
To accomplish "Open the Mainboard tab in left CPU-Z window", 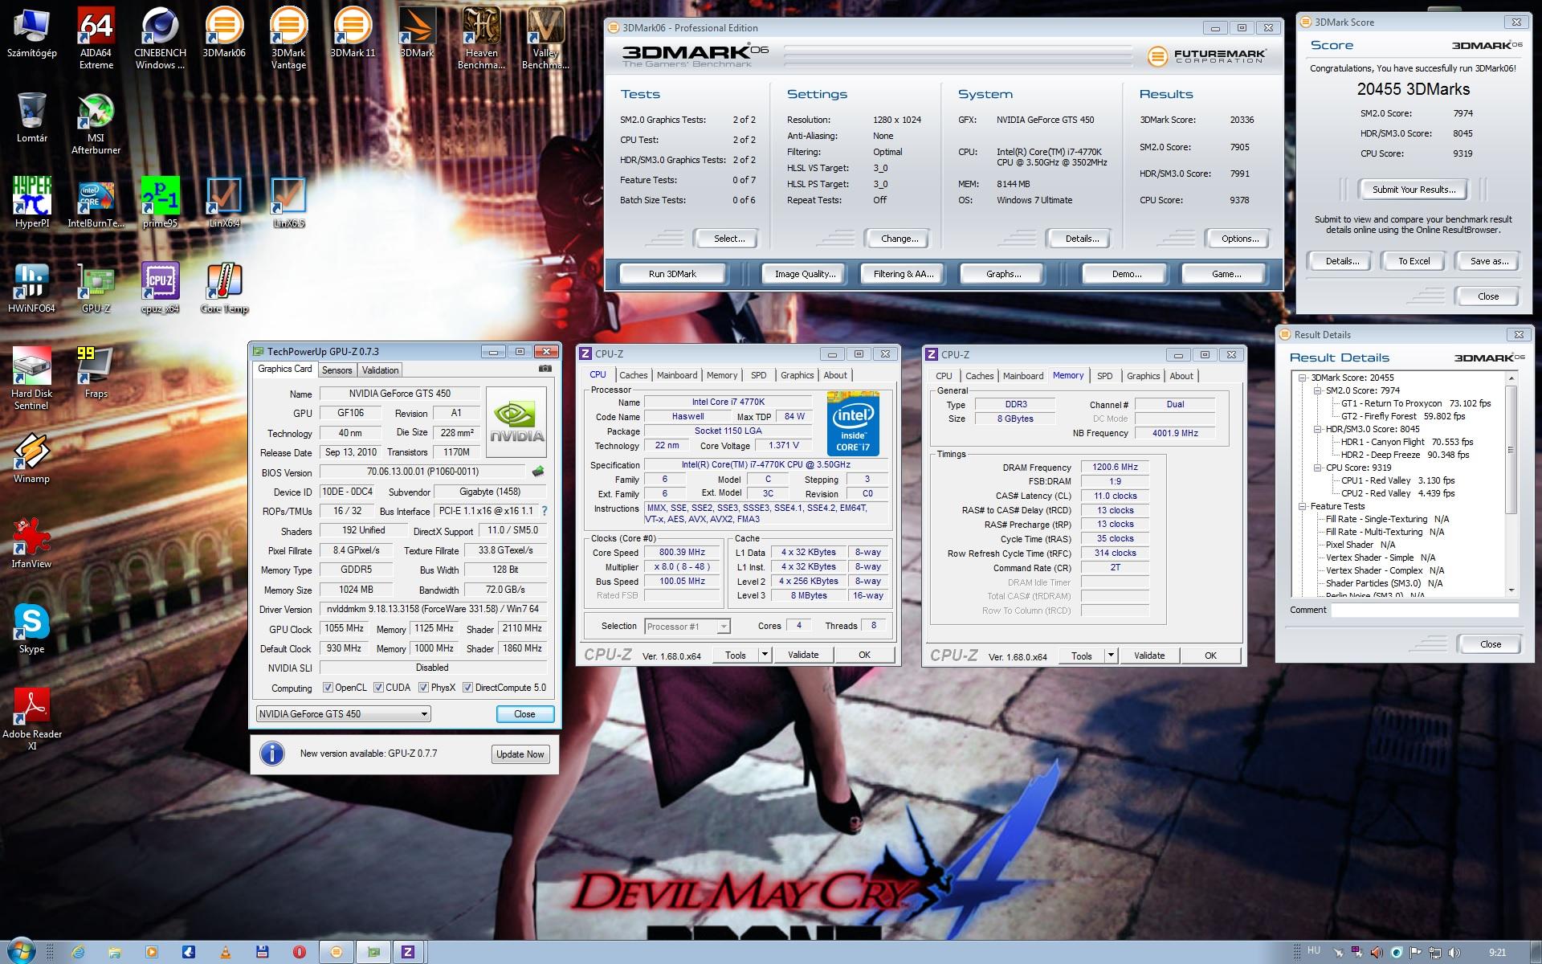I will (x=676, y=375).
